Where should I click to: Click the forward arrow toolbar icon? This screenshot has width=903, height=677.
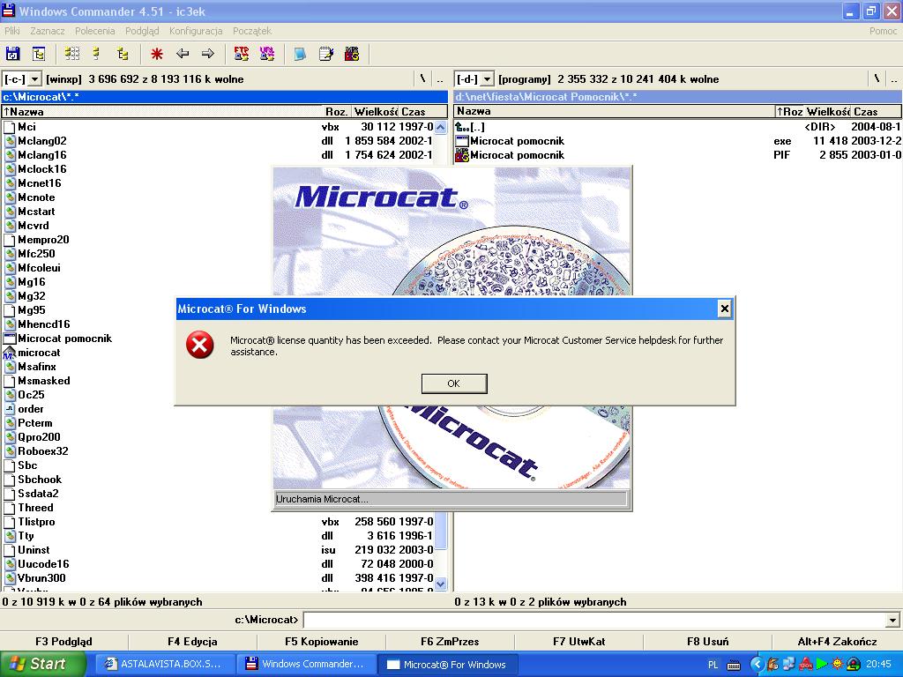[208, 54]
